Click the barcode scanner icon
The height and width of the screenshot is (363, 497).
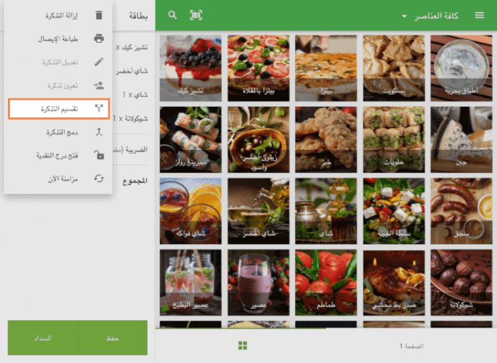(x=196, y=15)
